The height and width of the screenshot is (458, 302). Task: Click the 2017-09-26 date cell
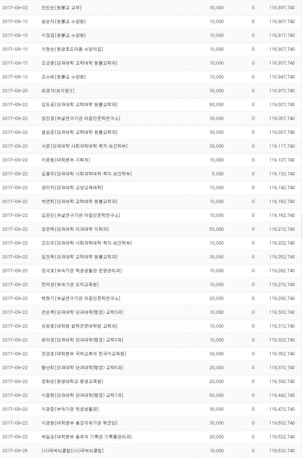pyautogui.click(x=15, y=451)
